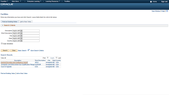The width and height of the screenshot is (169, 95).
Task: Click the ALEGQR short description cell
Action: tap(38, 64)
